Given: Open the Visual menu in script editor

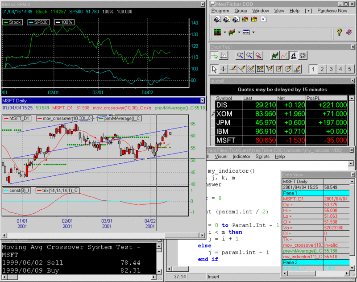Looking at the screenshot, I should (221, 156).
